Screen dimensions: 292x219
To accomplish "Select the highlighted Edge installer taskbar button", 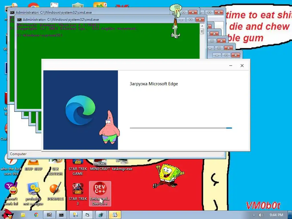I will 115,215.
